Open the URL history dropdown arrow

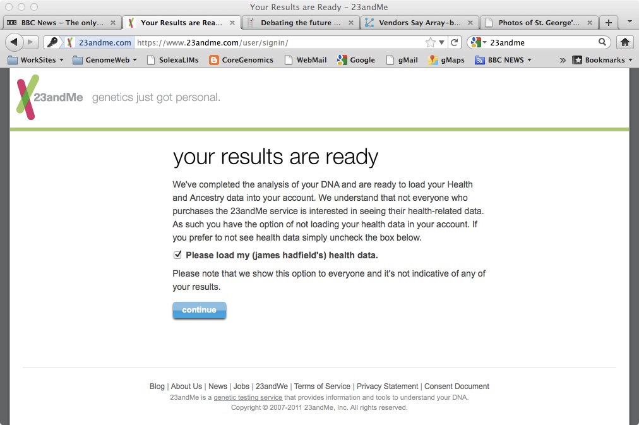pyautogui.click(x=441, y=42)
